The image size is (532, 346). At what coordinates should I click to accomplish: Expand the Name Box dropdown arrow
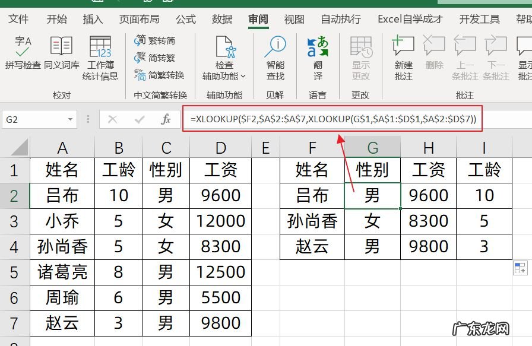71,119
